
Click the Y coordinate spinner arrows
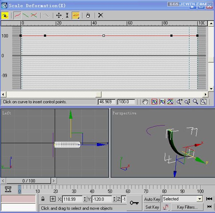(115, 199)
